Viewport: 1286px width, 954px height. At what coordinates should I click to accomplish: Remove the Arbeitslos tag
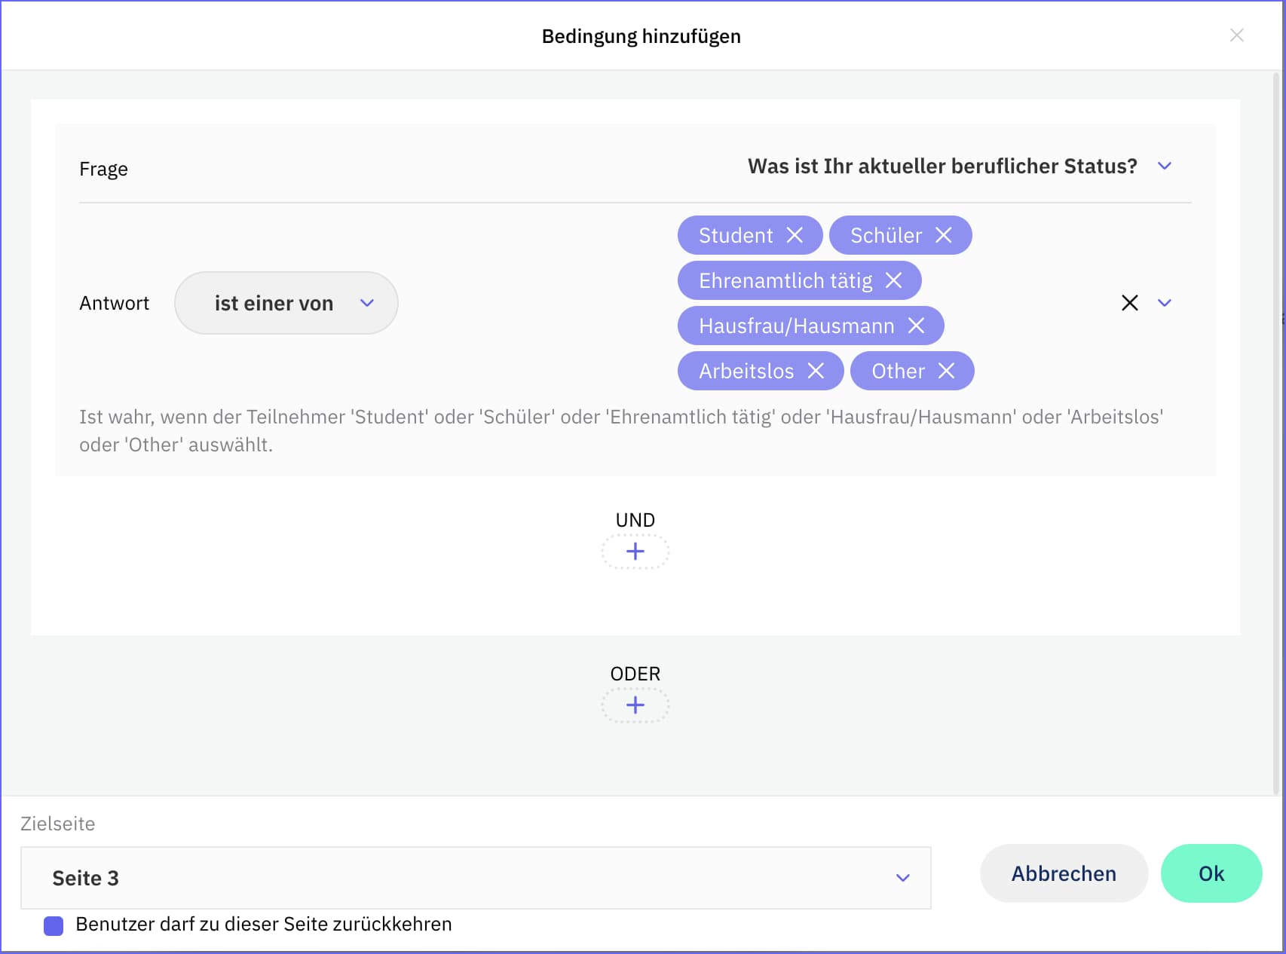click(x=816, y=371)
